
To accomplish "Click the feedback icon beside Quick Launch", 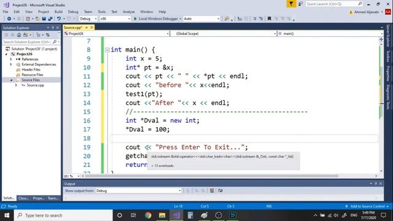I will tap(300, 4).
